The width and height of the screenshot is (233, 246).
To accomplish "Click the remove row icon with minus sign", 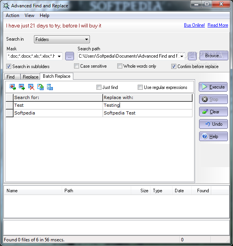I will (x=22, y=87).
